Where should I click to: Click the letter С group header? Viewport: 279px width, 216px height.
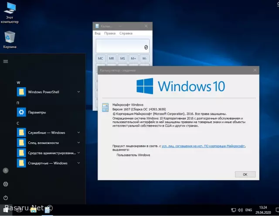[18, 123]
